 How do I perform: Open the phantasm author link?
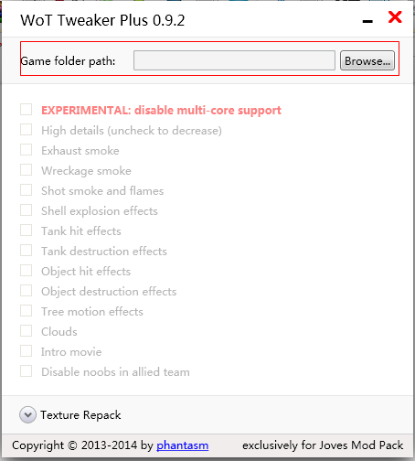coord(182,445)
